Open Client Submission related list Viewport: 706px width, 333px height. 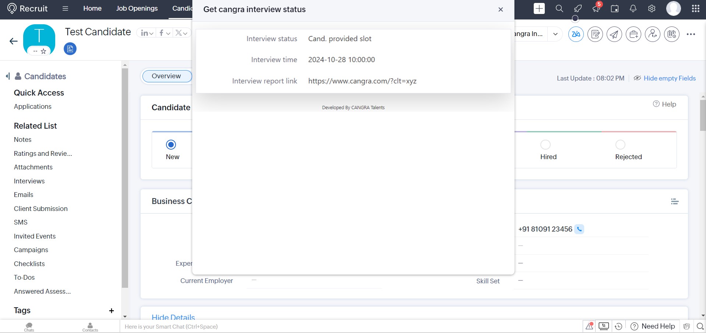41,209
